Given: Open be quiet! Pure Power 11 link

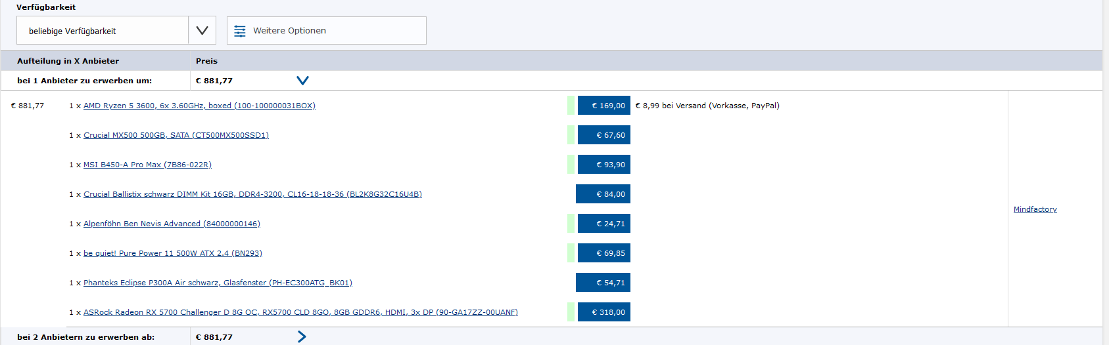Looking at the screenshot, I should (173, 253).
